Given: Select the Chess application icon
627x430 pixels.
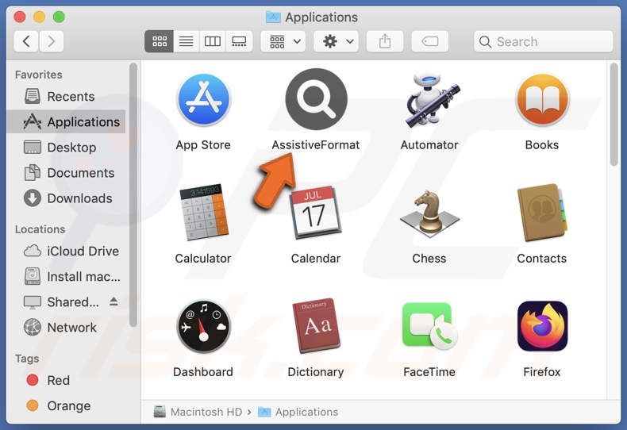Looking at the screenshot, I should tap(429, 213).
